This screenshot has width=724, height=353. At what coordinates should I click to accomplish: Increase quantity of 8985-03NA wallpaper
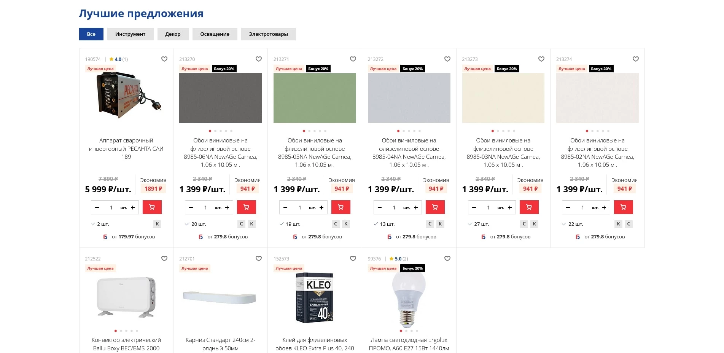click(x=510, y=208)
